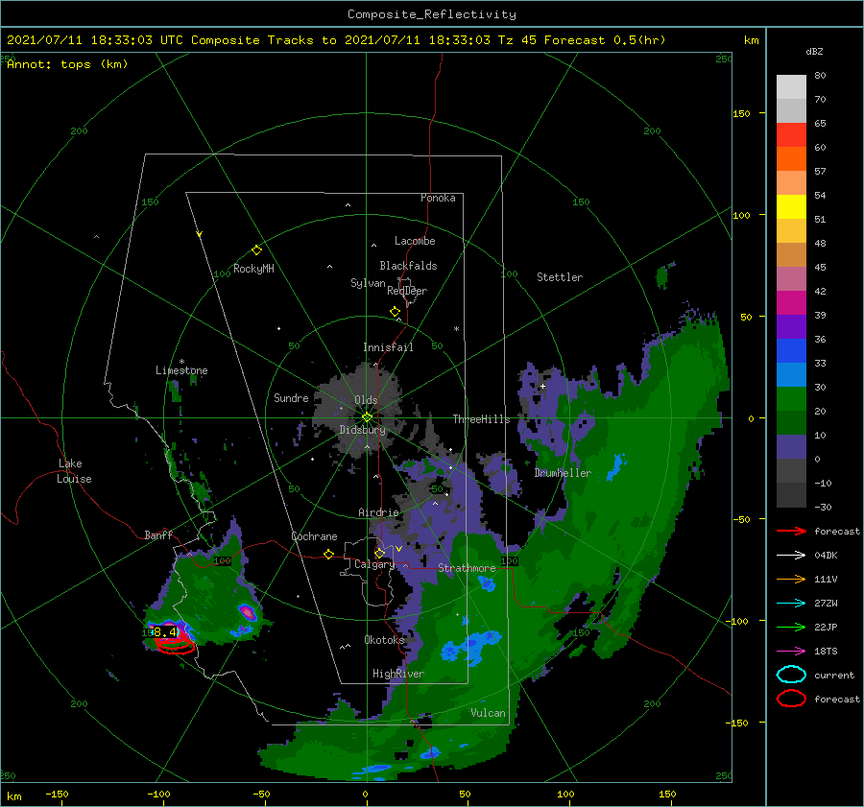
Task: Click the light blue 33 dBZ swatch
Action: click(x=791, y=374)
